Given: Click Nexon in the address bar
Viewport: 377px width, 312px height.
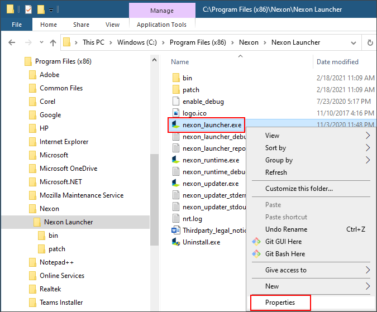Looking at the screenshot, I should [249, 42].
